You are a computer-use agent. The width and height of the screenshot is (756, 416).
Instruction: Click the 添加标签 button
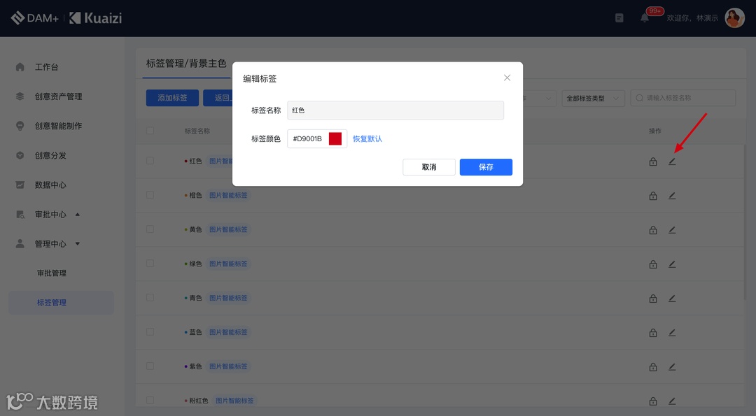click(x=173, y=98)
